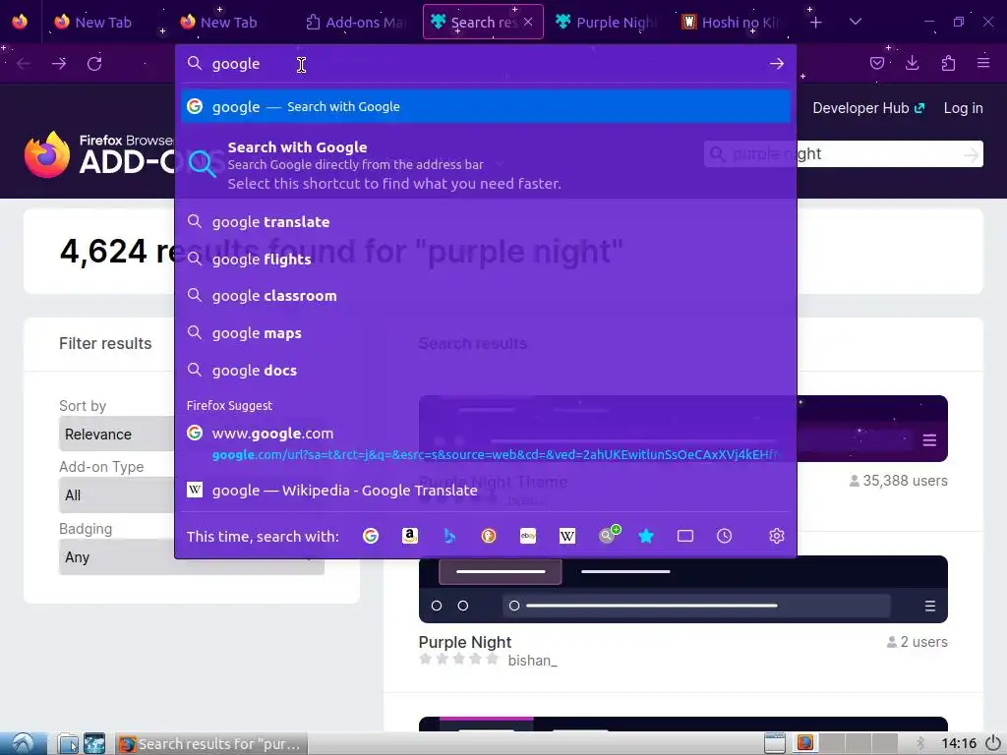Open the 'google — Wikipedia - Google Translate' result
The height and width of the screenshot is (755, 1007).
(486, 491)
